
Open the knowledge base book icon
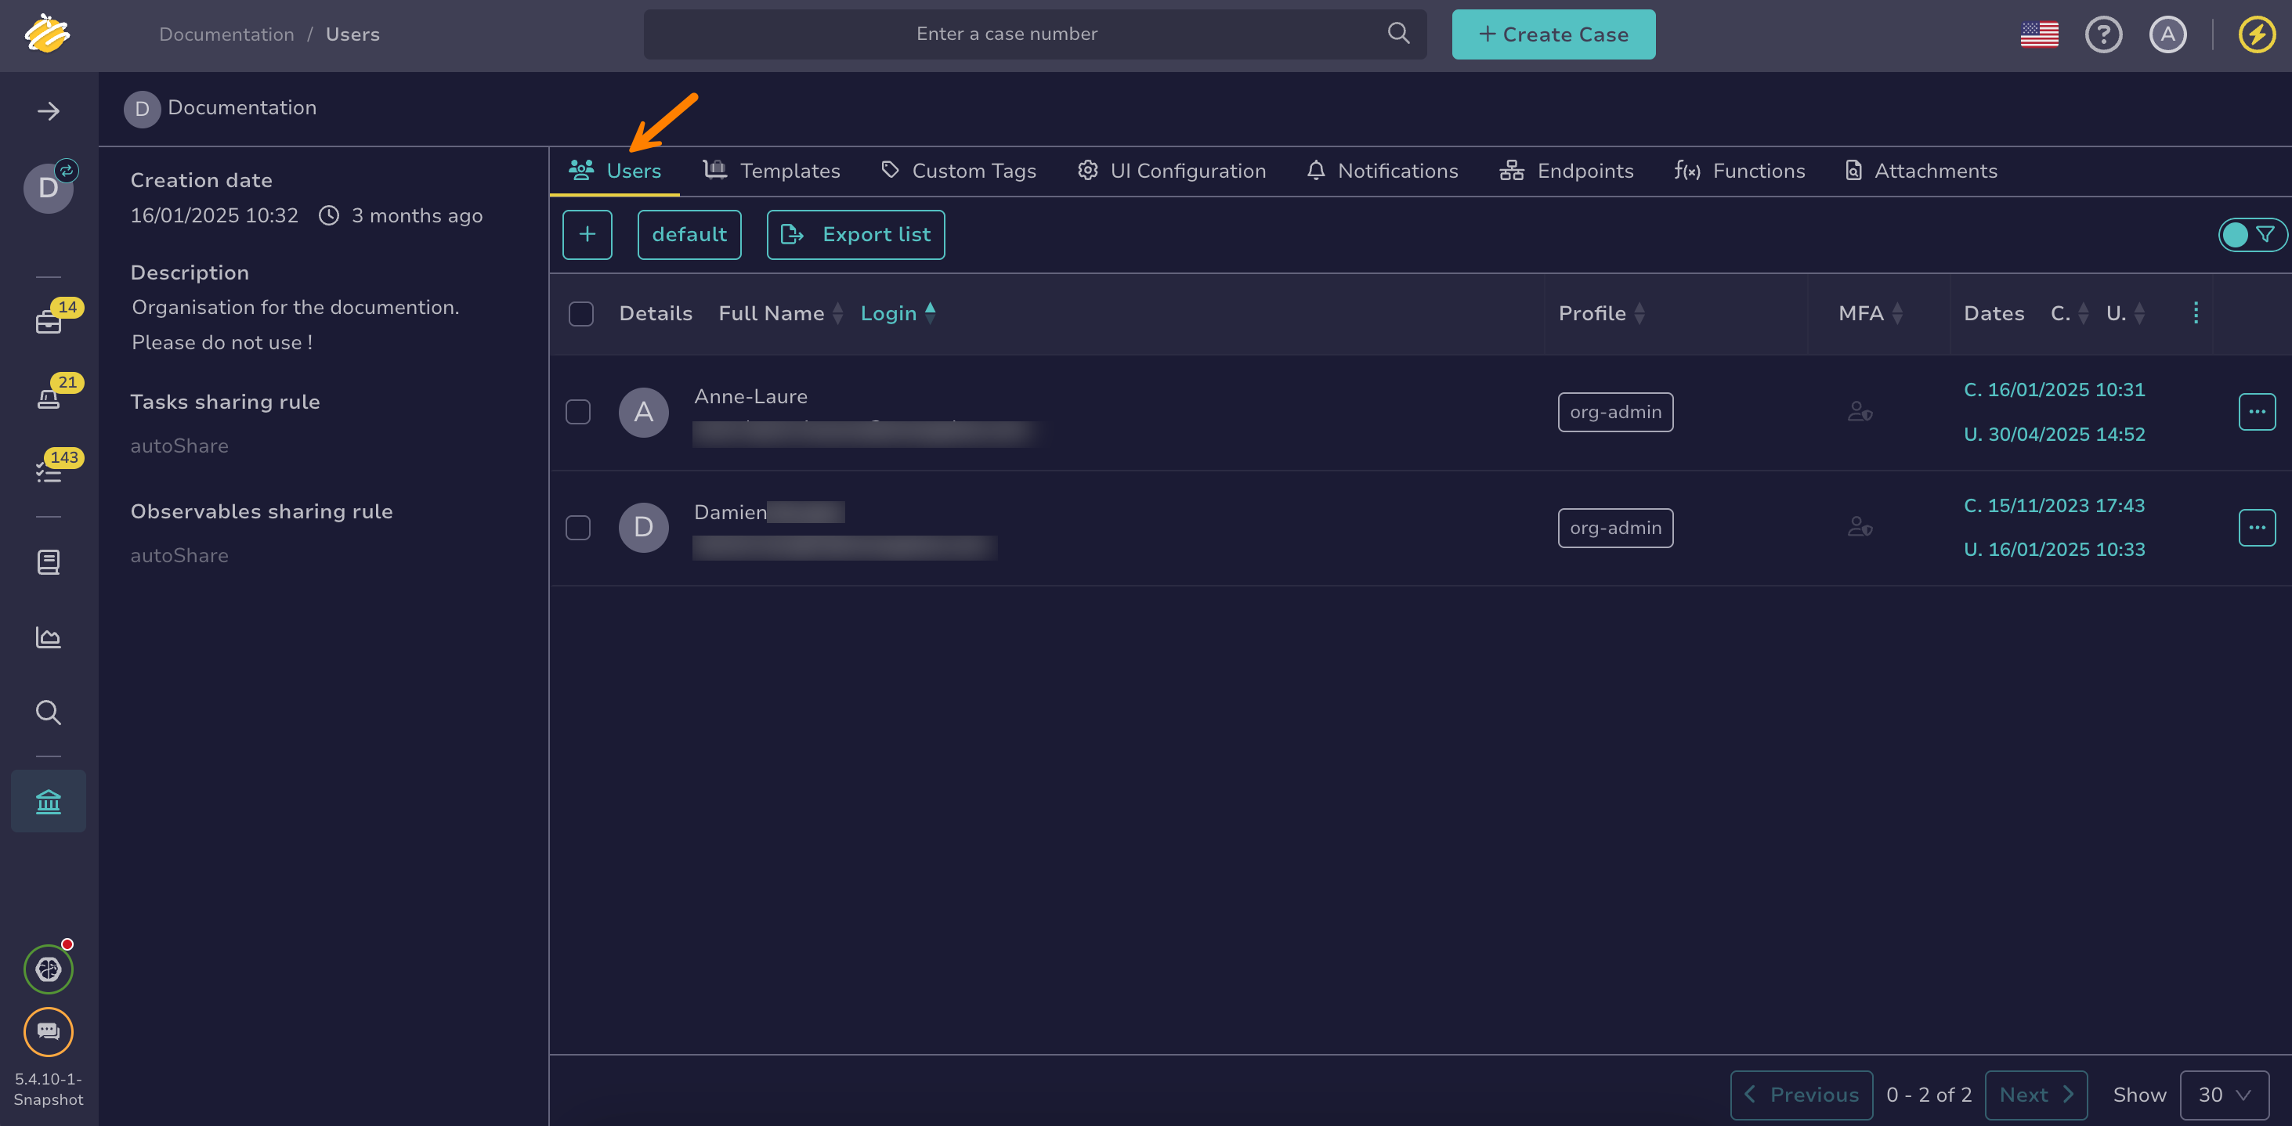[x=48, y=562]
